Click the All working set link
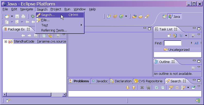This screenshot has width=204, height=105. point(196,43)
